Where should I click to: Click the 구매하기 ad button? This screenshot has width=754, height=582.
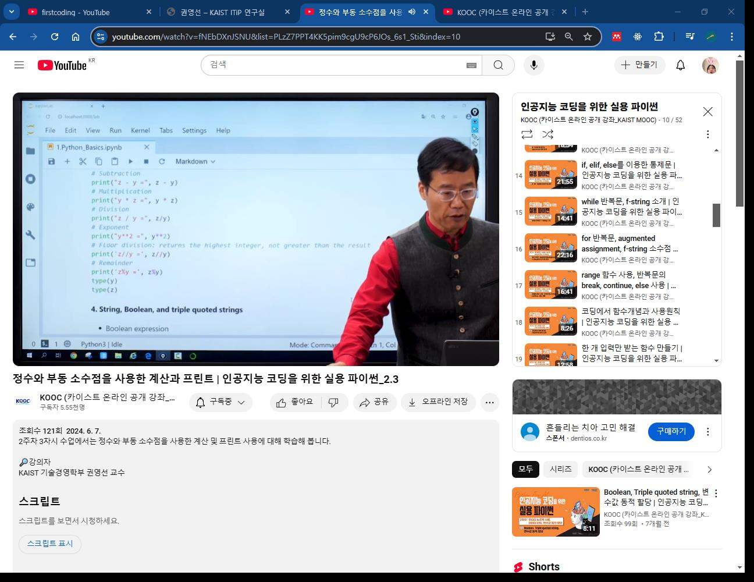coord(671,432)
